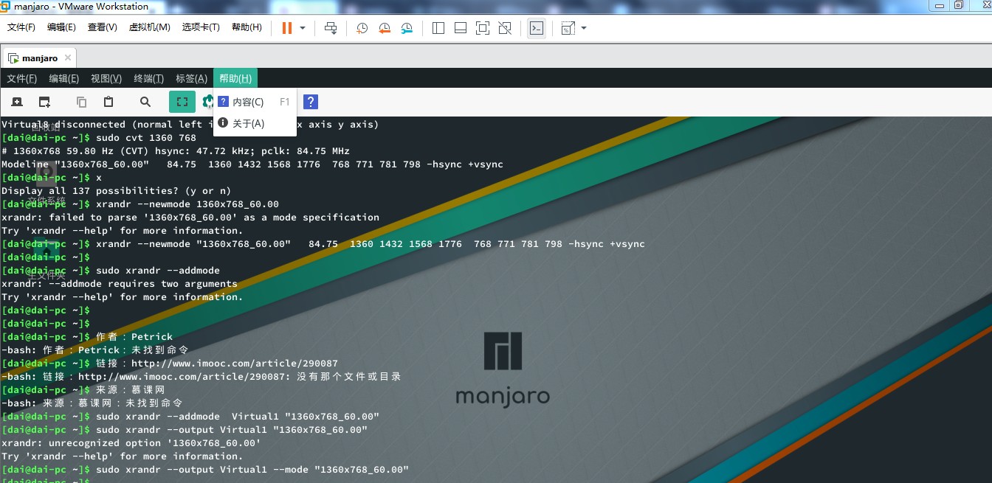Click the terminal help question-mark icon
The image size is (992, 483).
[x=311, y=102]
